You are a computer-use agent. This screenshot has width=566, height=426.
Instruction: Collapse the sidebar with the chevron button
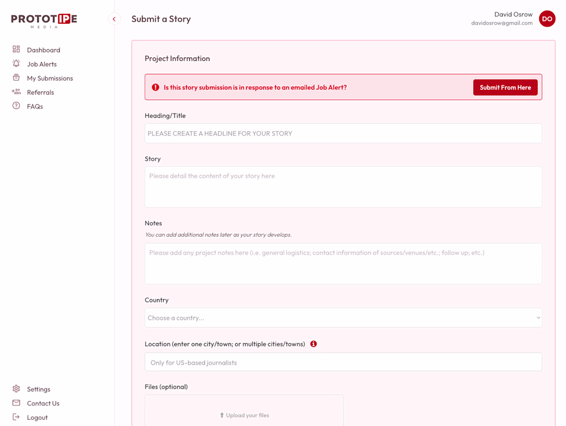tap(114, 19)
